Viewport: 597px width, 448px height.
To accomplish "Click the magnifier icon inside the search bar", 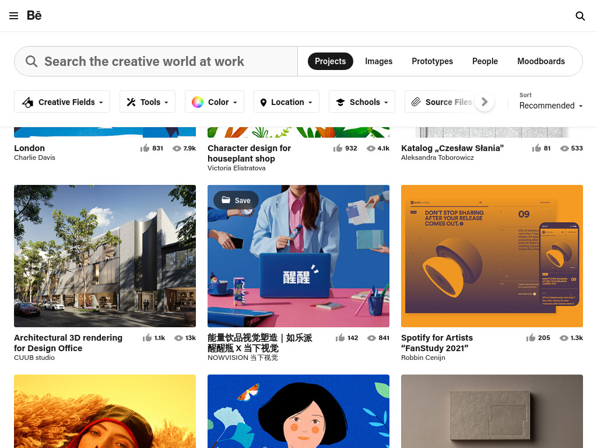I will pyautogui.click(x=31, y=61).
